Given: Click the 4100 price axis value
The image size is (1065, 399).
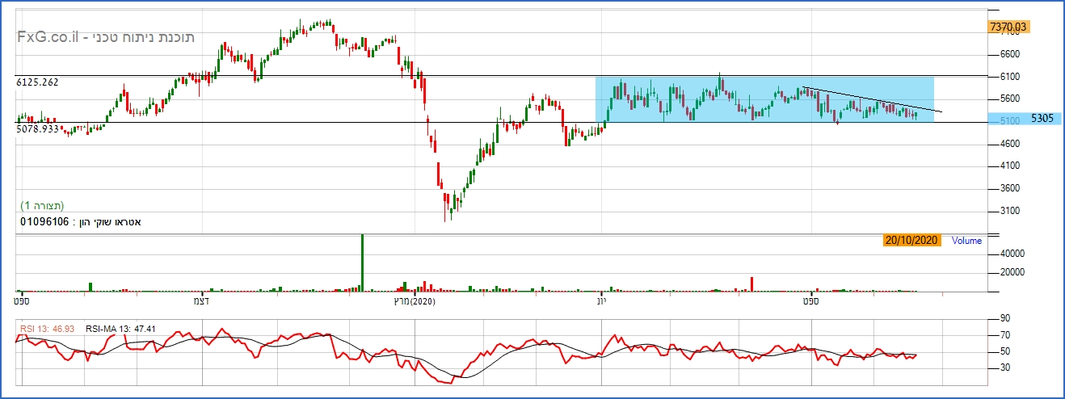Looking at the screenshot, I should (x=1011, y=166).
